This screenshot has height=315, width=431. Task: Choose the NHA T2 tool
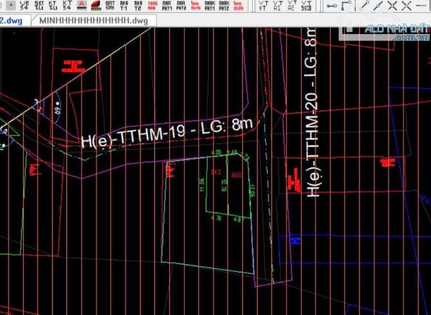point(138,6)
